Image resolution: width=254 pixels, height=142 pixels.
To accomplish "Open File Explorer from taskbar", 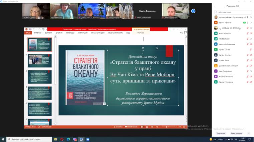I will click(x=55, y=139).
